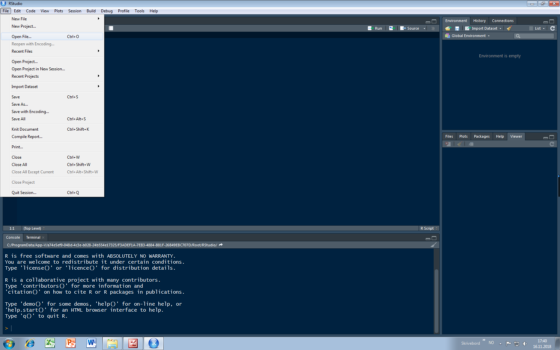Click the Environment search field

pyautogui.click(x=534, y=36)
